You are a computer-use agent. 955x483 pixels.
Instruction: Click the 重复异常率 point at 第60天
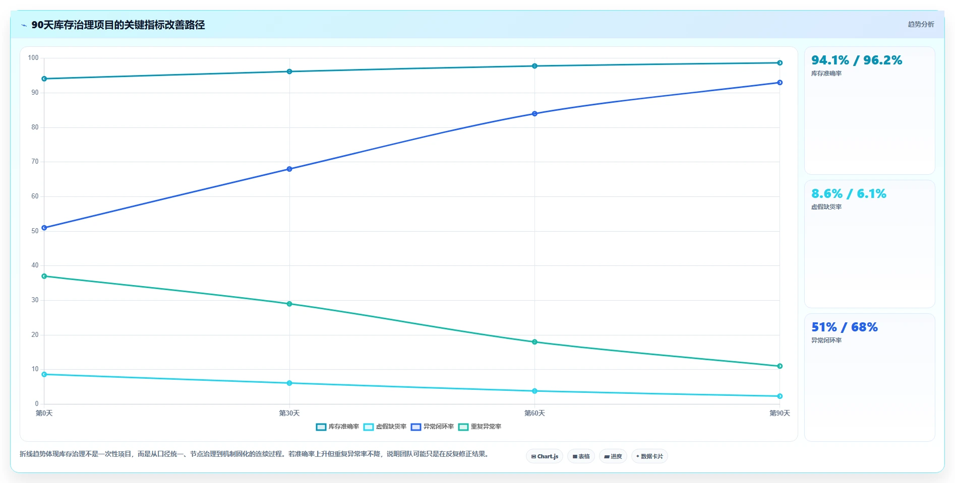(534, 342)
